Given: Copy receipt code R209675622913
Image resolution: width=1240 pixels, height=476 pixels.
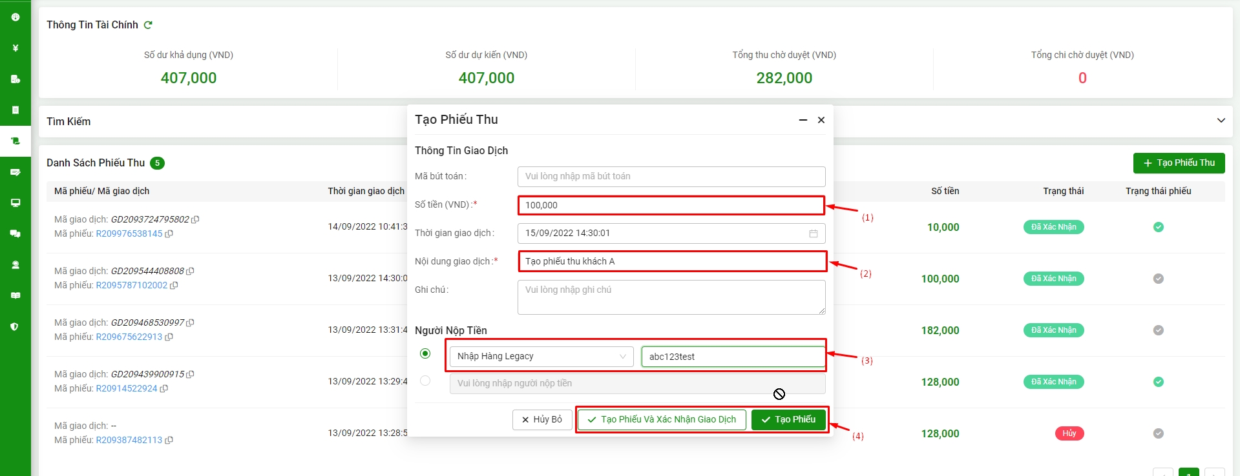Looking at the screenshot, I should (x=169, y=337).
